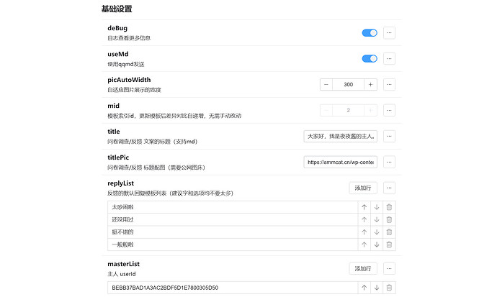Open more options for masterList

coord(389,268)
